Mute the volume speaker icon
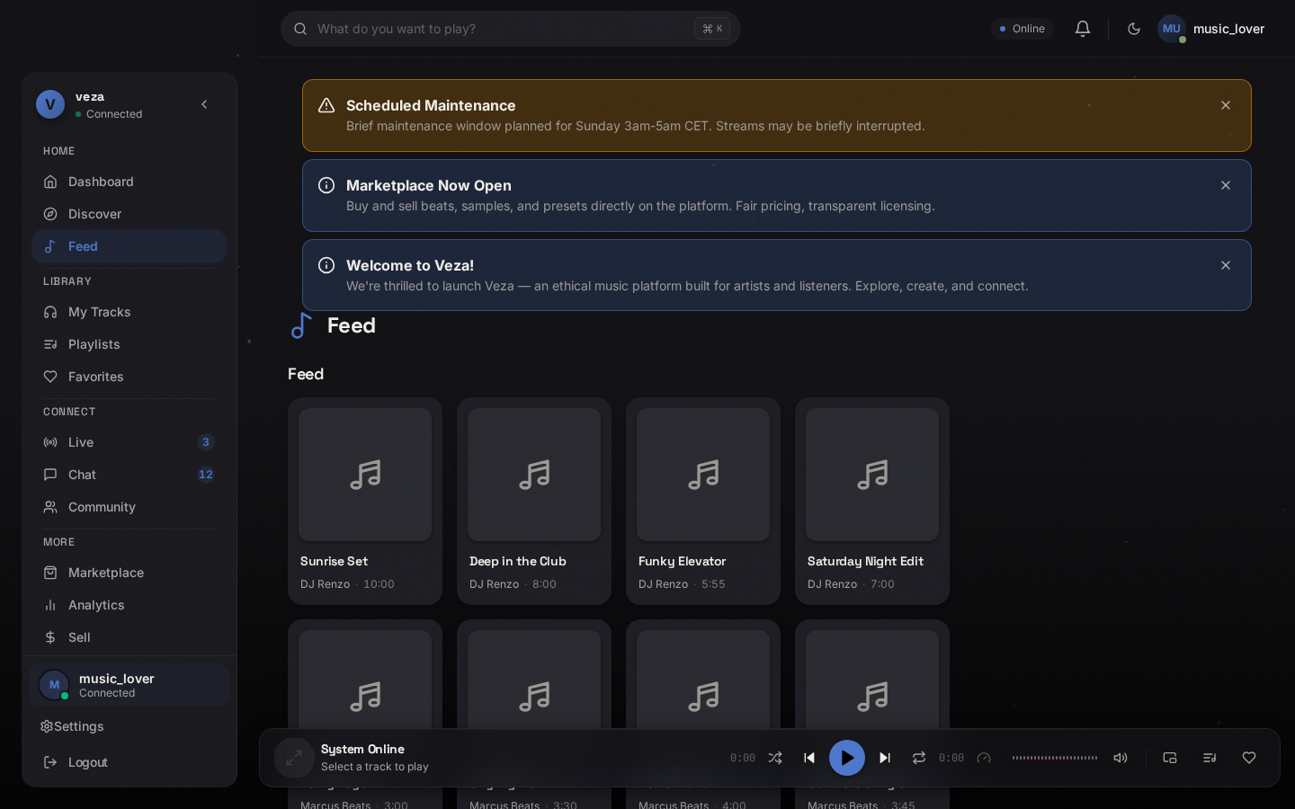The height and width of the screenshot is (809, 1295). click(1121, 758)
